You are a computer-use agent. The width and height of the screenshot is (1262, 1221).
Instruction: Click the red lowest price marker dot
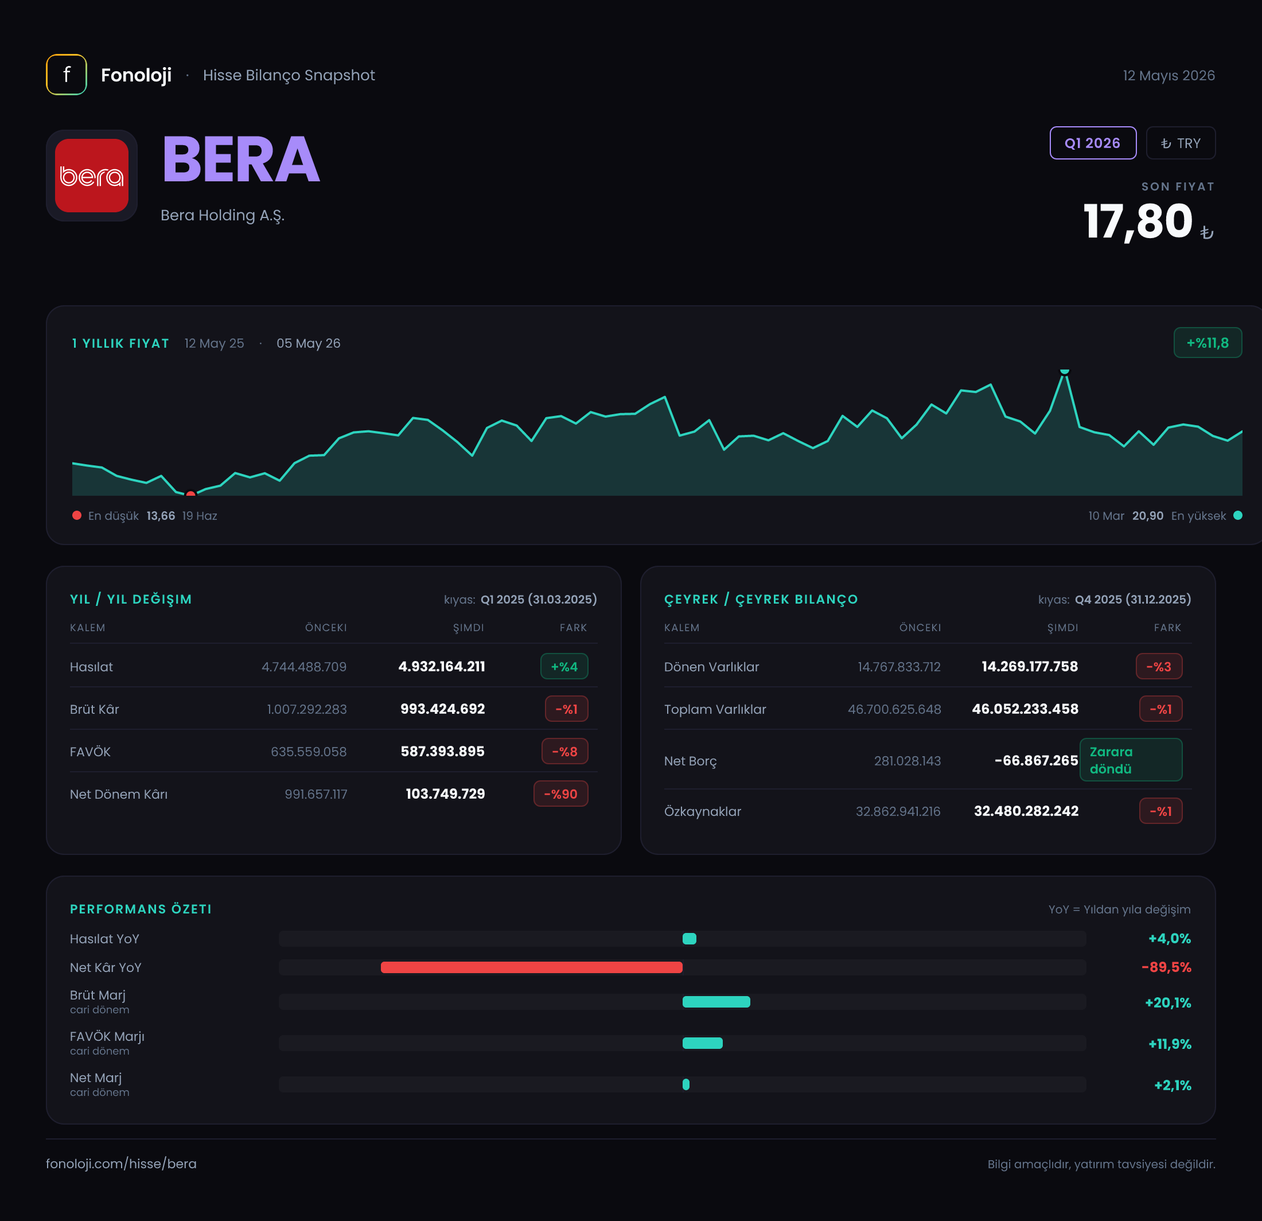tap(190, 494)
